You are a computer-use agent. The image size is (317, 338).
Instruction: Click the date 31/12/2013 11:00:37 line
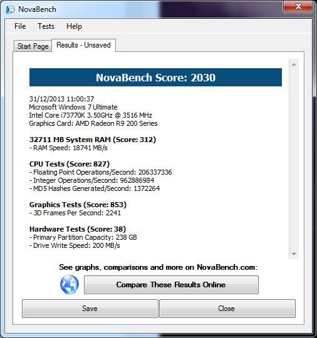pyautogui.click(x=62, y=99)
